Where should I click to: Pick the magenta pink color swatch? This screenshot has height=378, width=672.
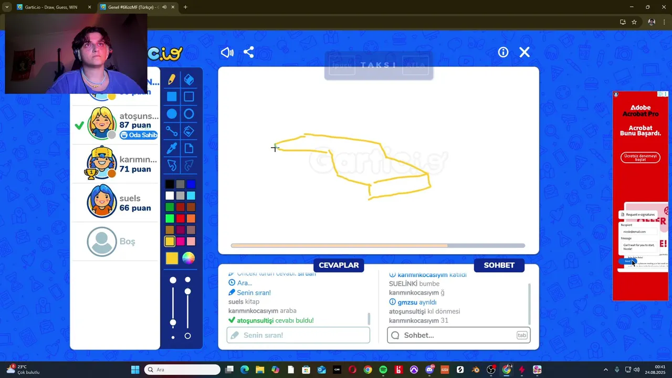click(x=180, y=241)
